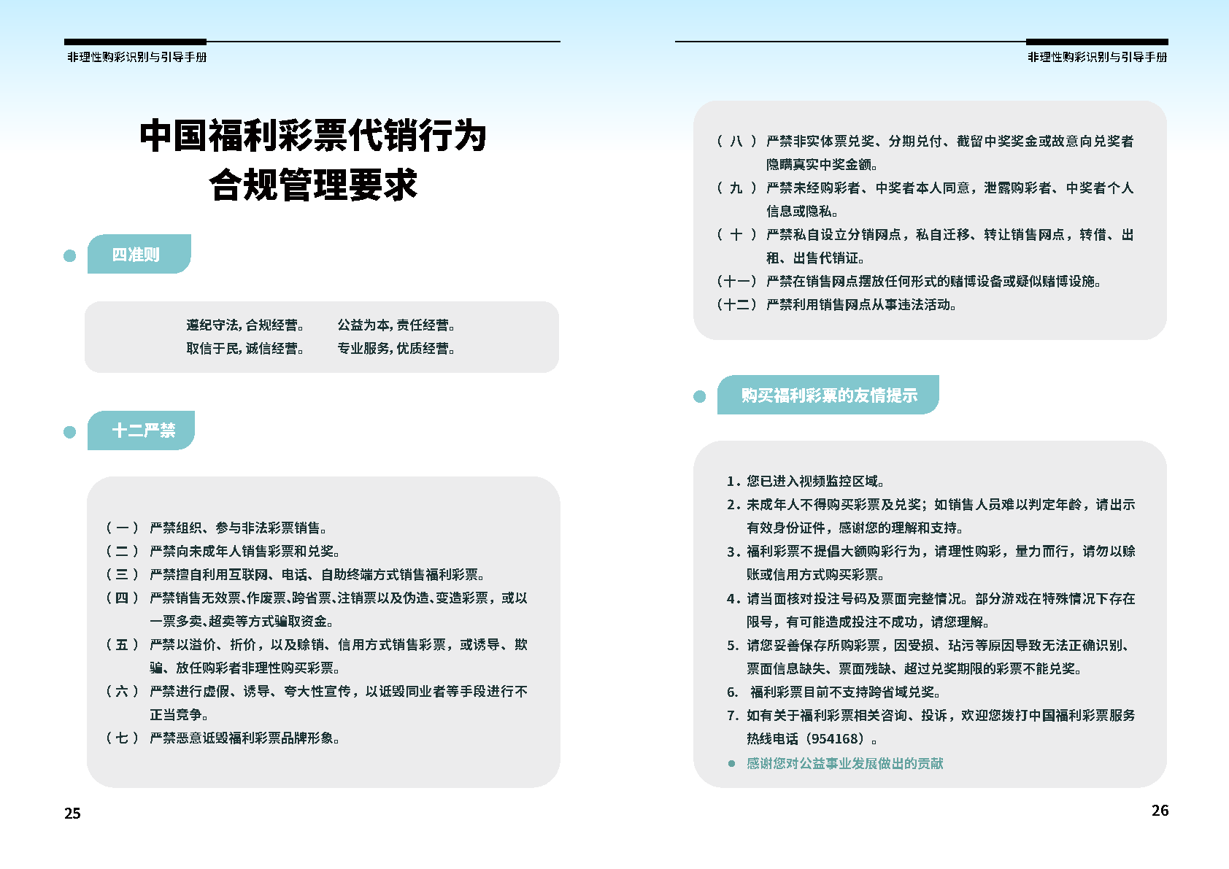Click the line 信息或隐私。
The width and height of the screenshot is (1229, 869).
point(802,211)
